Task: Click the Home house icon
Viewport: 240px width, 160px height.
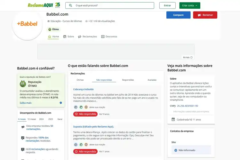Action: pyautogui.click(x=49, y=36)
